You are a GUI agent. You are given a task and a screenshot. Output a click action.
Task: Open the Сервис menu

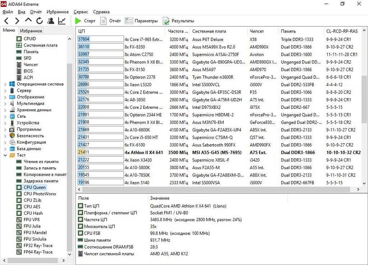[81, 12]
